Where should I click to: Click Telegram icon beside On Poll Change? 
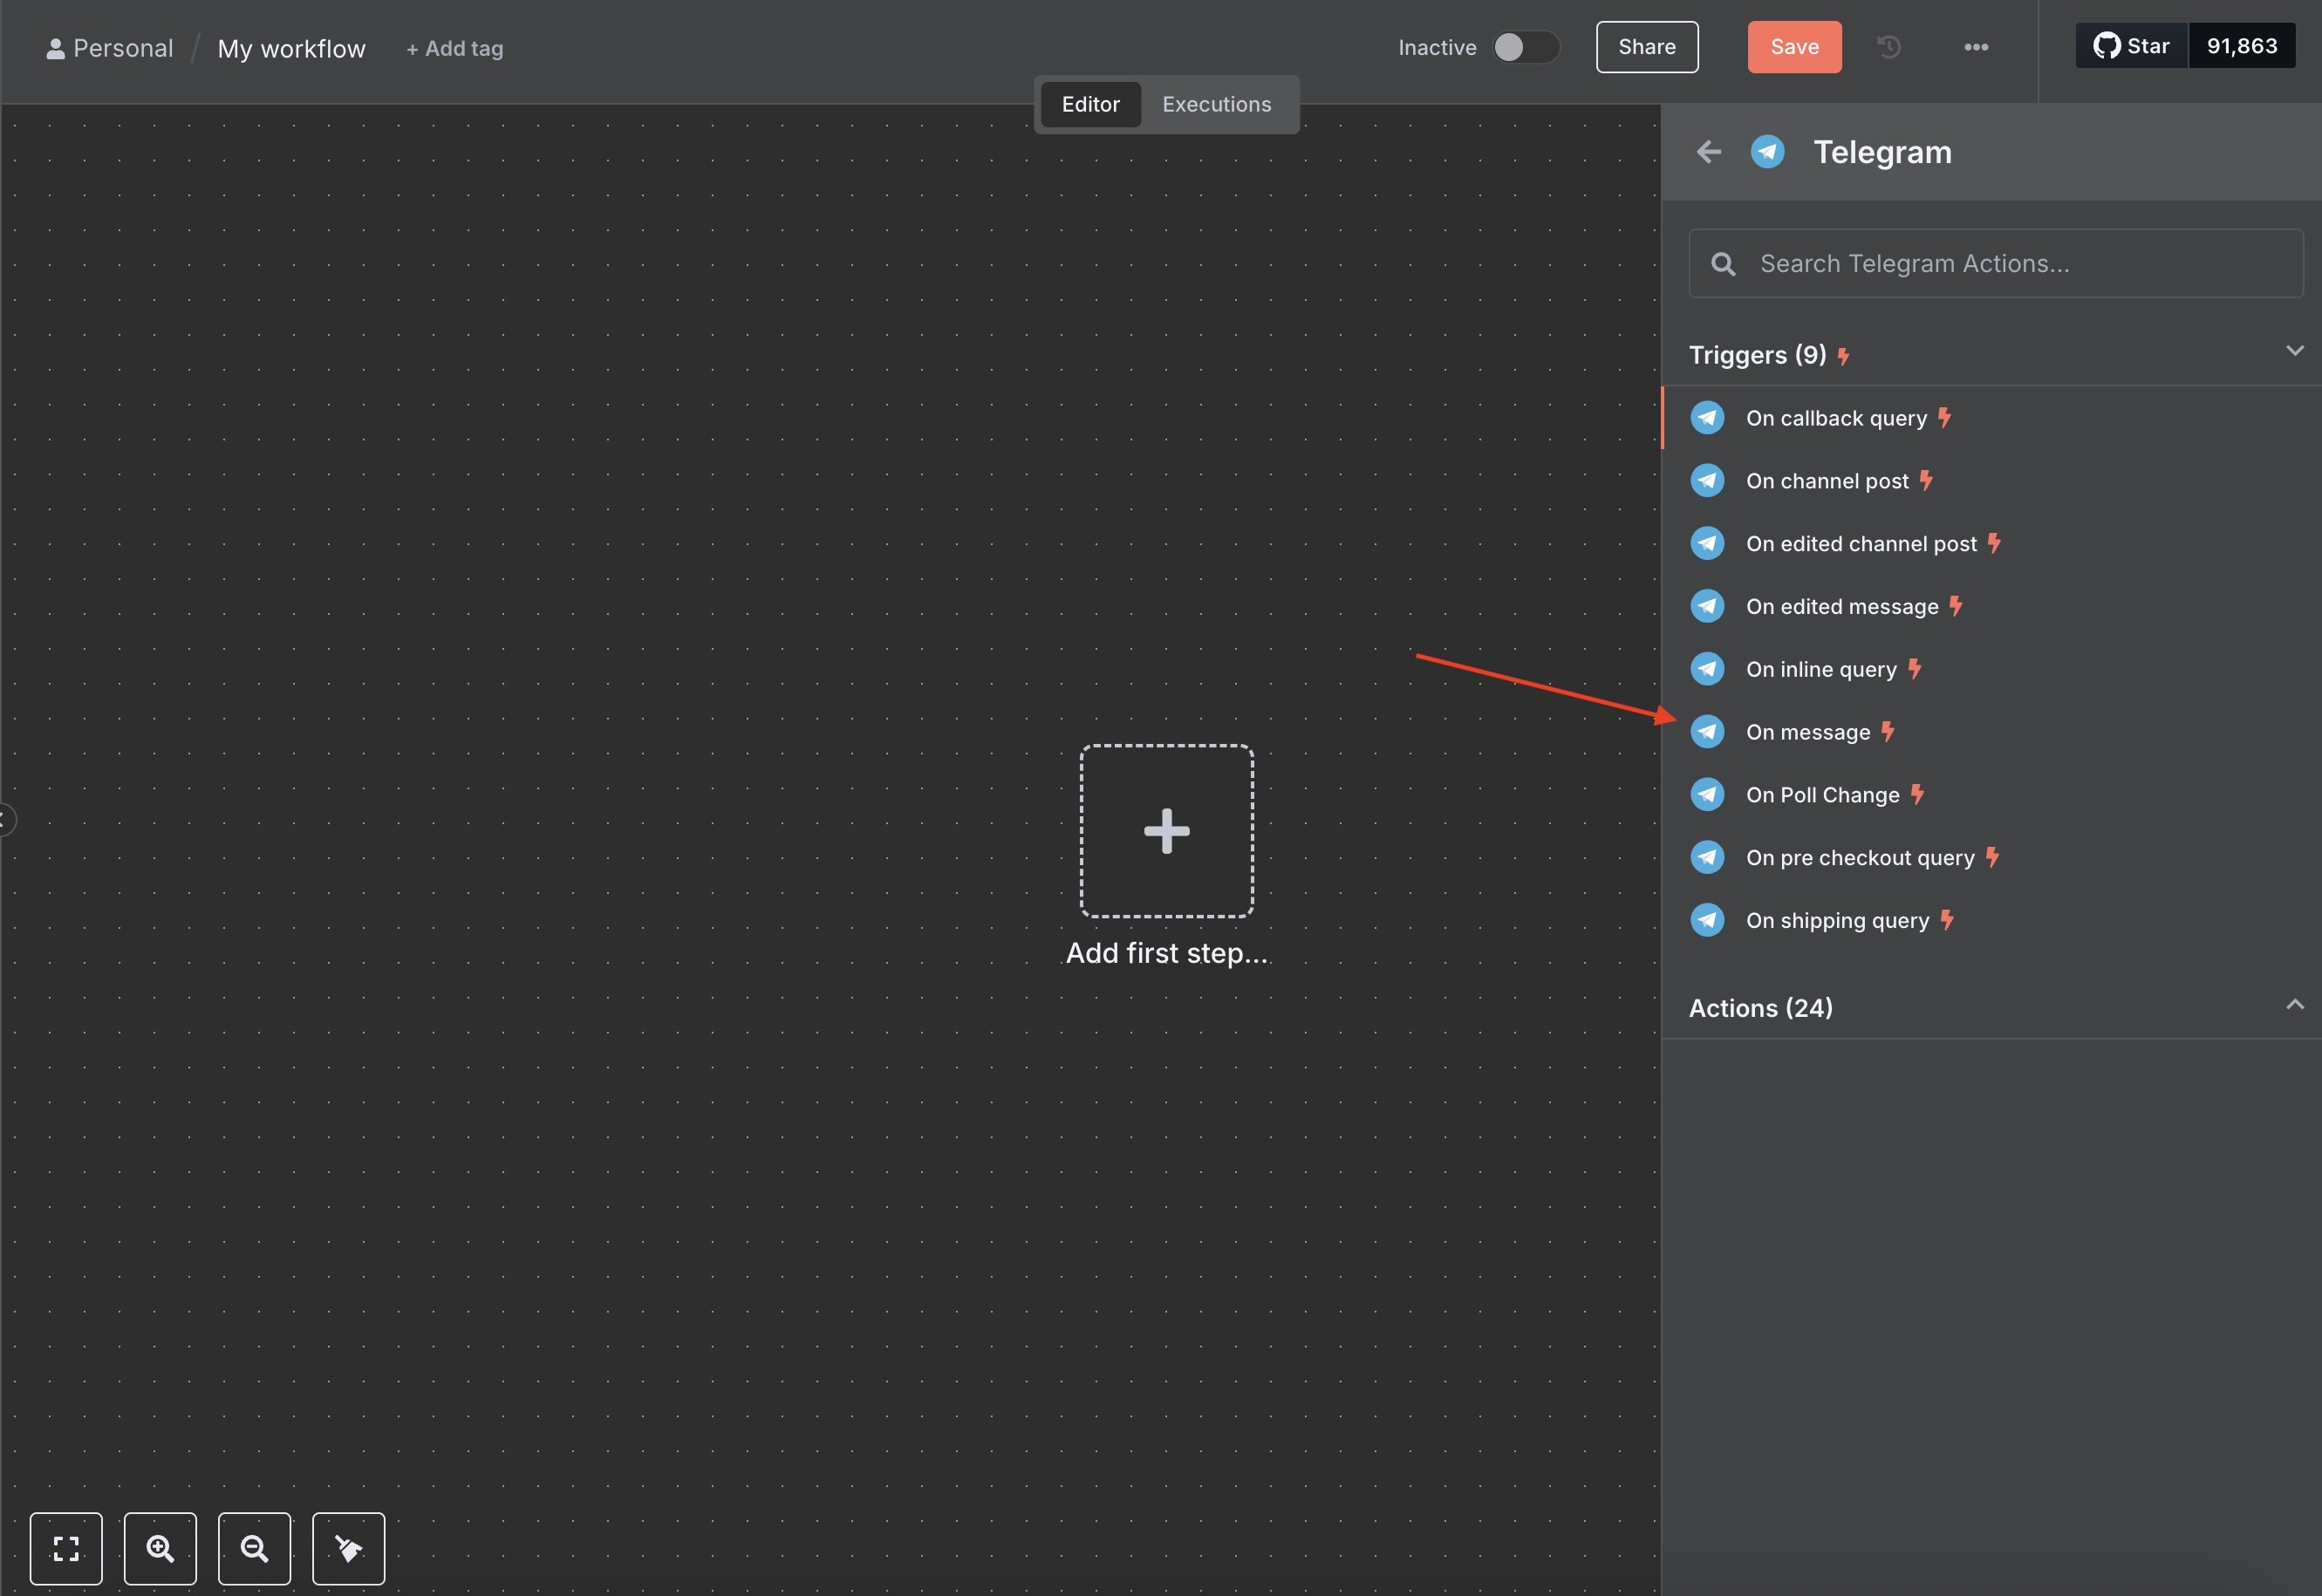1707,795
